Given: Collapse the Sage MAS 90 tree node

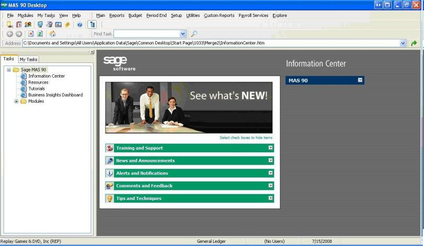Looking at the screenshot, I should pyautogui.click(x=8, y=70).
